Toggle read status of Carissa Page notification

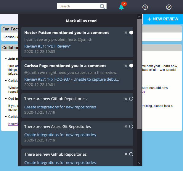[x=131, y=66]
